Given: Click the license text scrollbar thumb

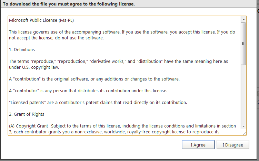Looking at the screenshot, I should tap(243, 44).
